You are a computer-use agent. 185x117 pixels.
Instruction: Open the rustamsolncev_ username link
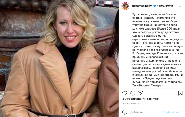pyautogui.click(x=142, y=6)
